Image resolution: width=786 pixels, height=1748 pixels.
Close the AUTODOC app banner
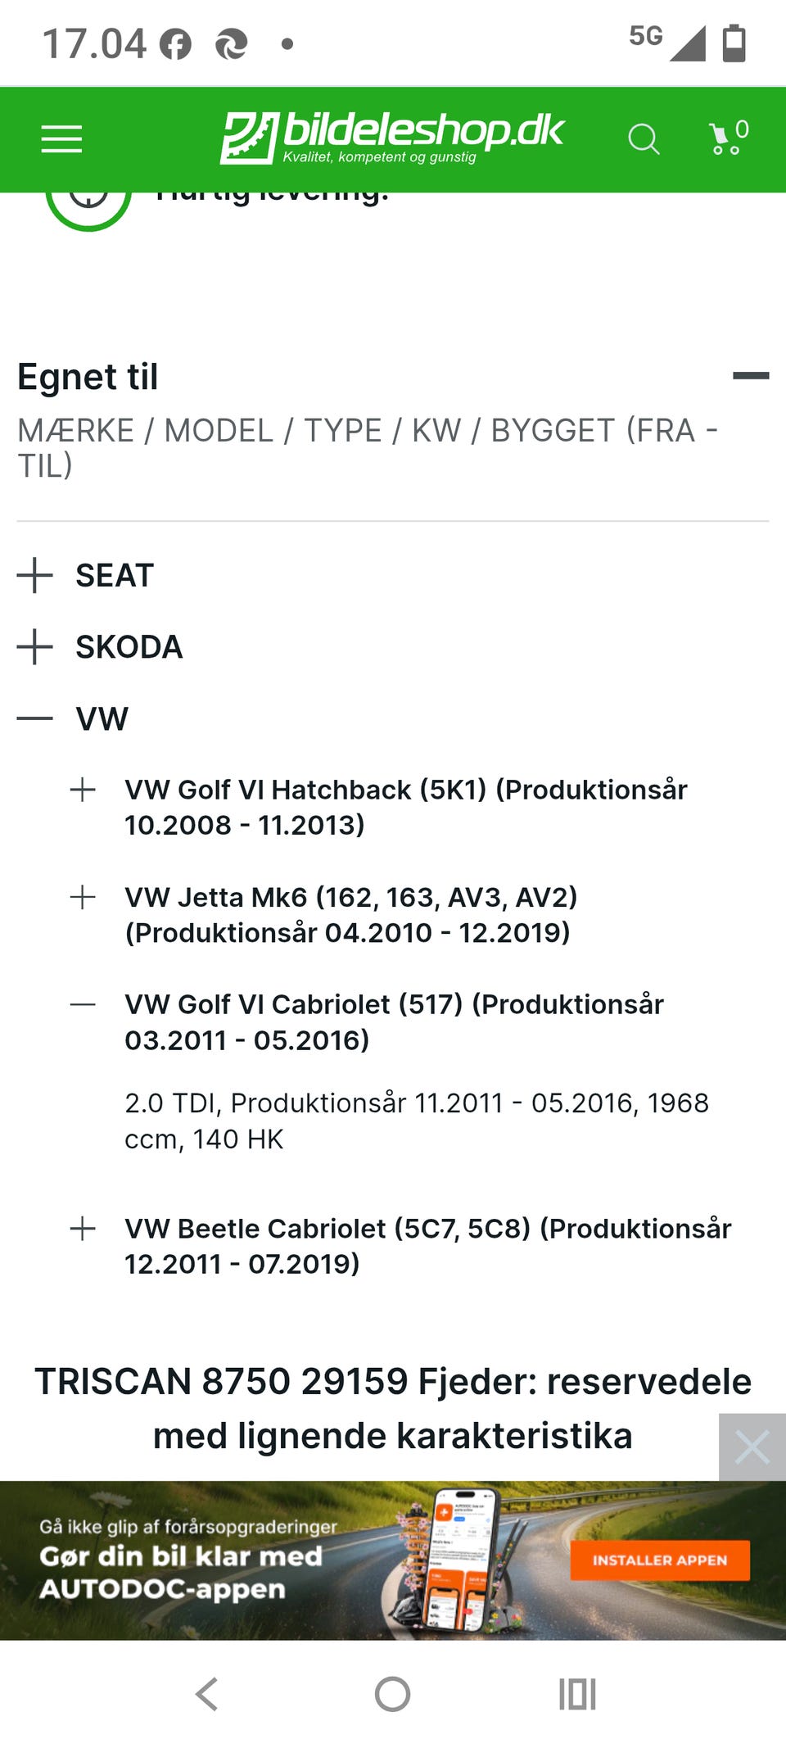click(x=752, y=1447)
